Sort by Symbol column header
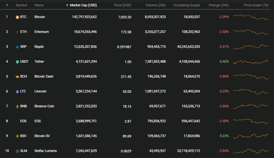274x158 pixels. (x=21, y=5)
